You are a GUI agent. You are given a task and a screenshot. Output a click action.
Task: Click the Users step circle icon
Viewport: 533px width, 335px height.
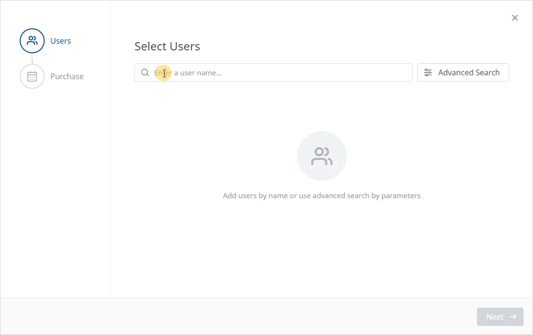(32, 41)
